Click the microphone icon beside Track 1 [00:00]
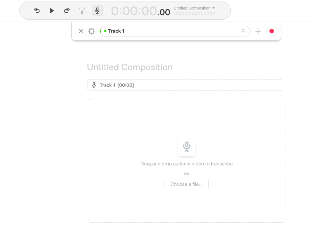 pos(94,85)
